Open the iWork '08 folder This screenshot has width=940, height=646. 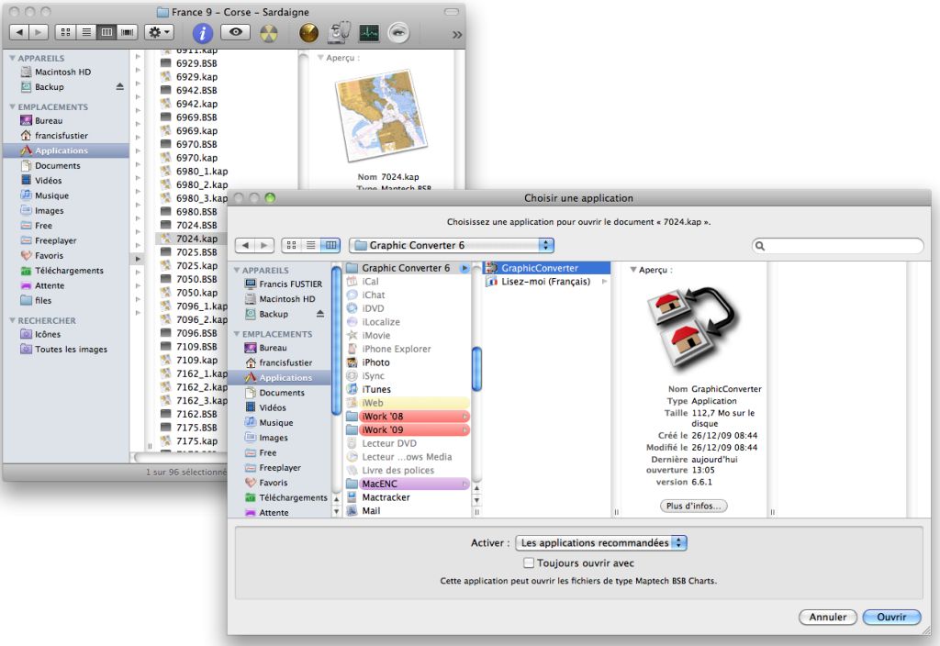(408, 417)
